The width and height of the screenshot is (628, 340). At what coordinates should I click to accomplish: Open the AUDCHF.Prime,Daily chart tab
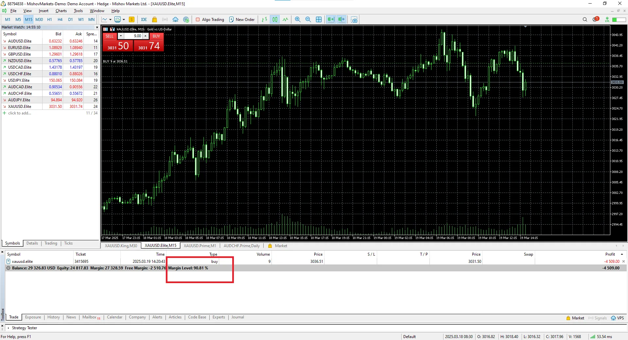pos(242,246)
